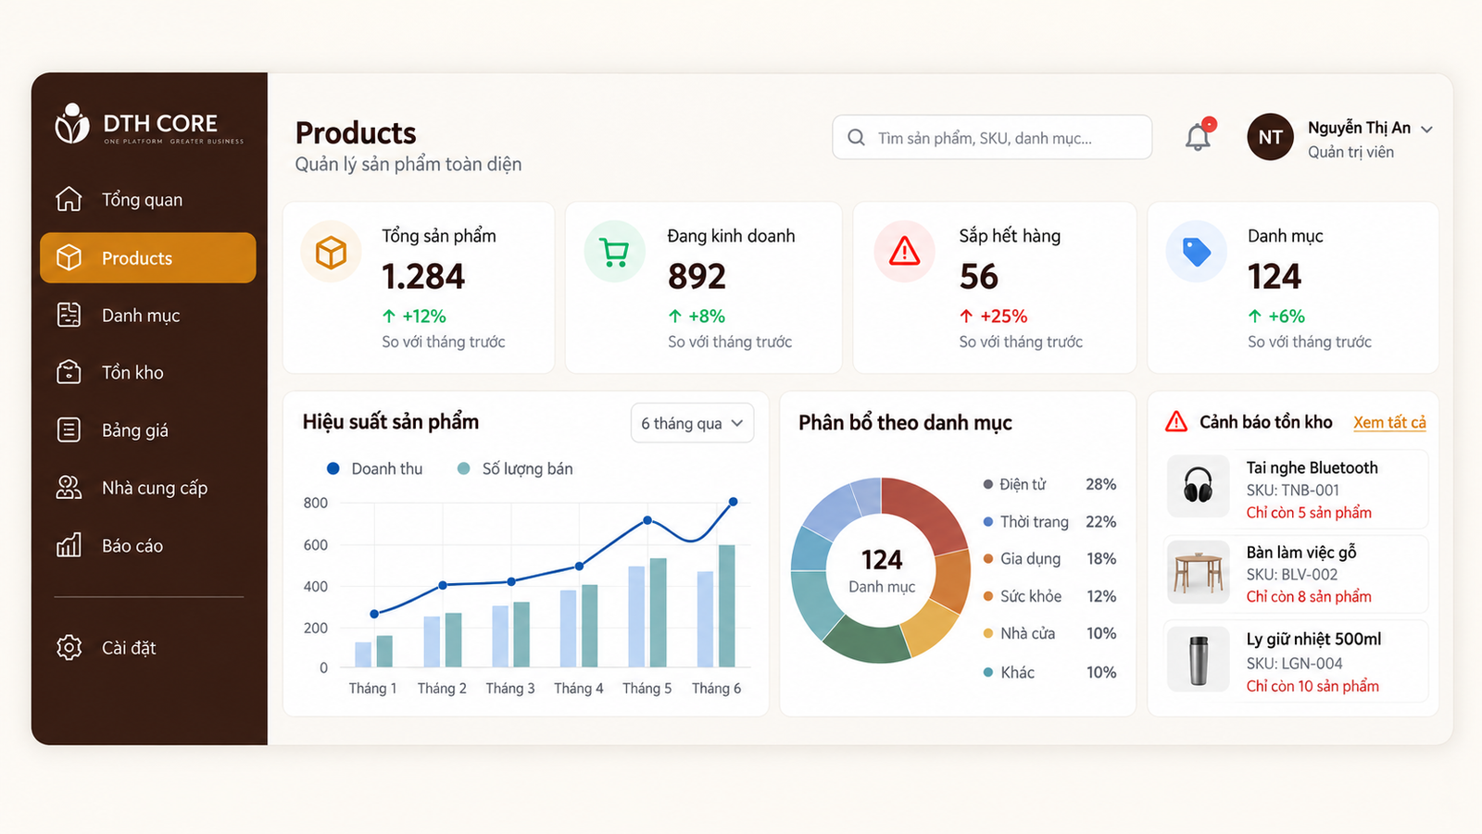
Task: Open Tồn kho in the sidebar
Action: (x=148, y=372)
